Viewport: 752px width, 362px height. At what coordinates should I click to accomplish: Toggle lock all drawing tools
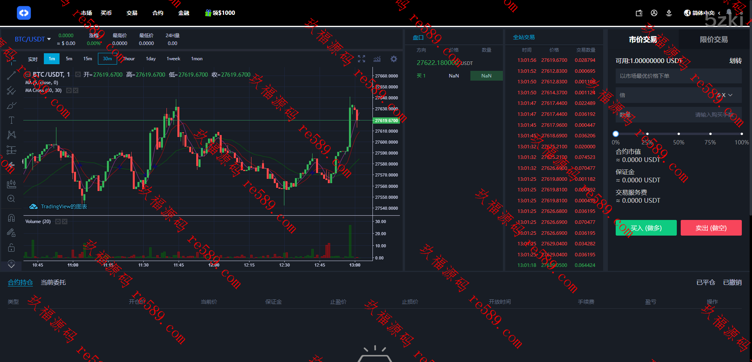[x=11, y=248]
